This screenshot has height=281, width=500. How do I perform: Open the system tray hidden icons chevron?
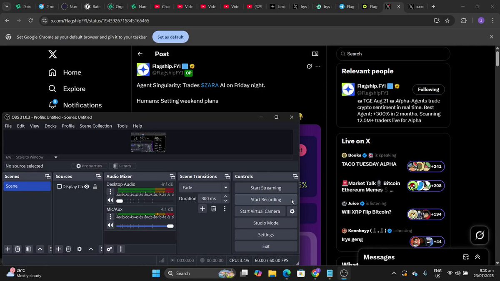[394, 274]
